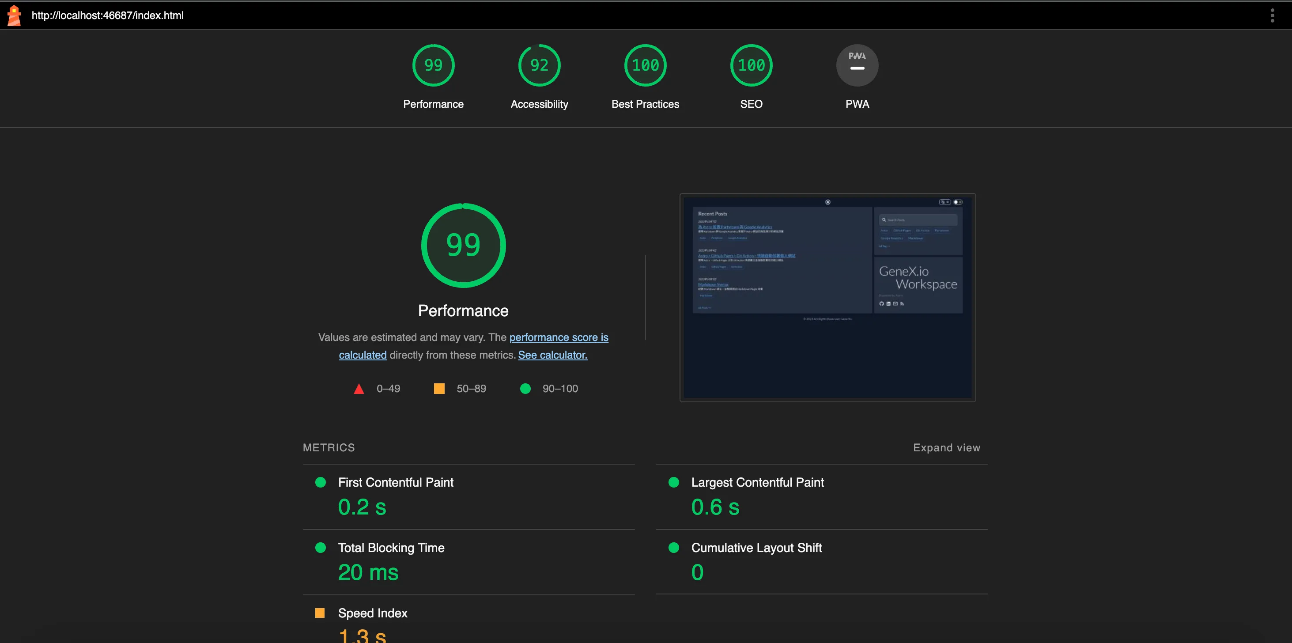Open the performance score is calculated link
The width and height of the screenshot is (1292, 643).
558,337
